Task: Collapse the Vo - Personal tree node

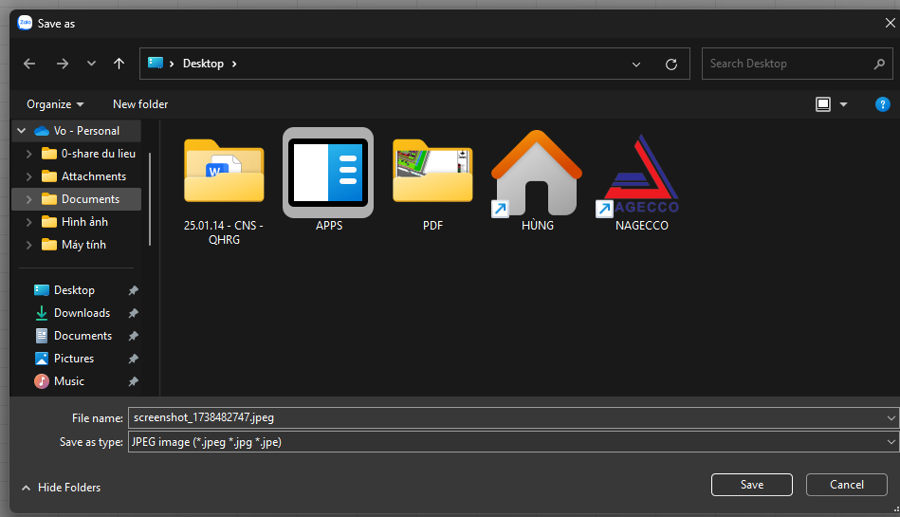Action: (22, 131)
